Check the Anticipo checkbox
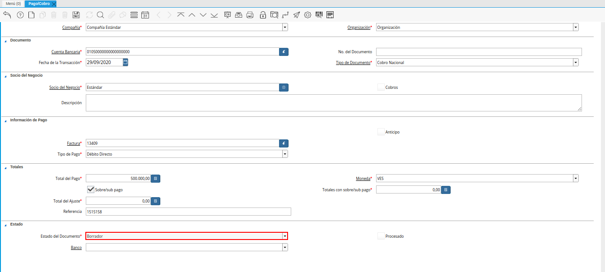The height and width of the screenshot is (272, 605). click(381, 132)
